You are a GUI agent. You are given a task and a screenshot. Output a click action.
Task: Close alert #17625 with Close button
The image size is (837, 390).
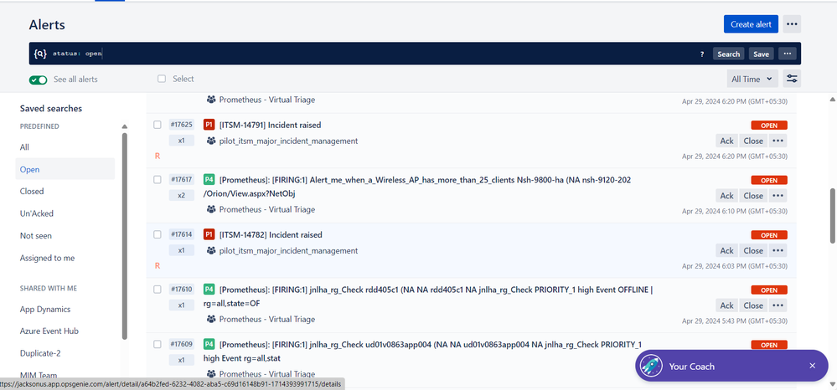[753, 141]
